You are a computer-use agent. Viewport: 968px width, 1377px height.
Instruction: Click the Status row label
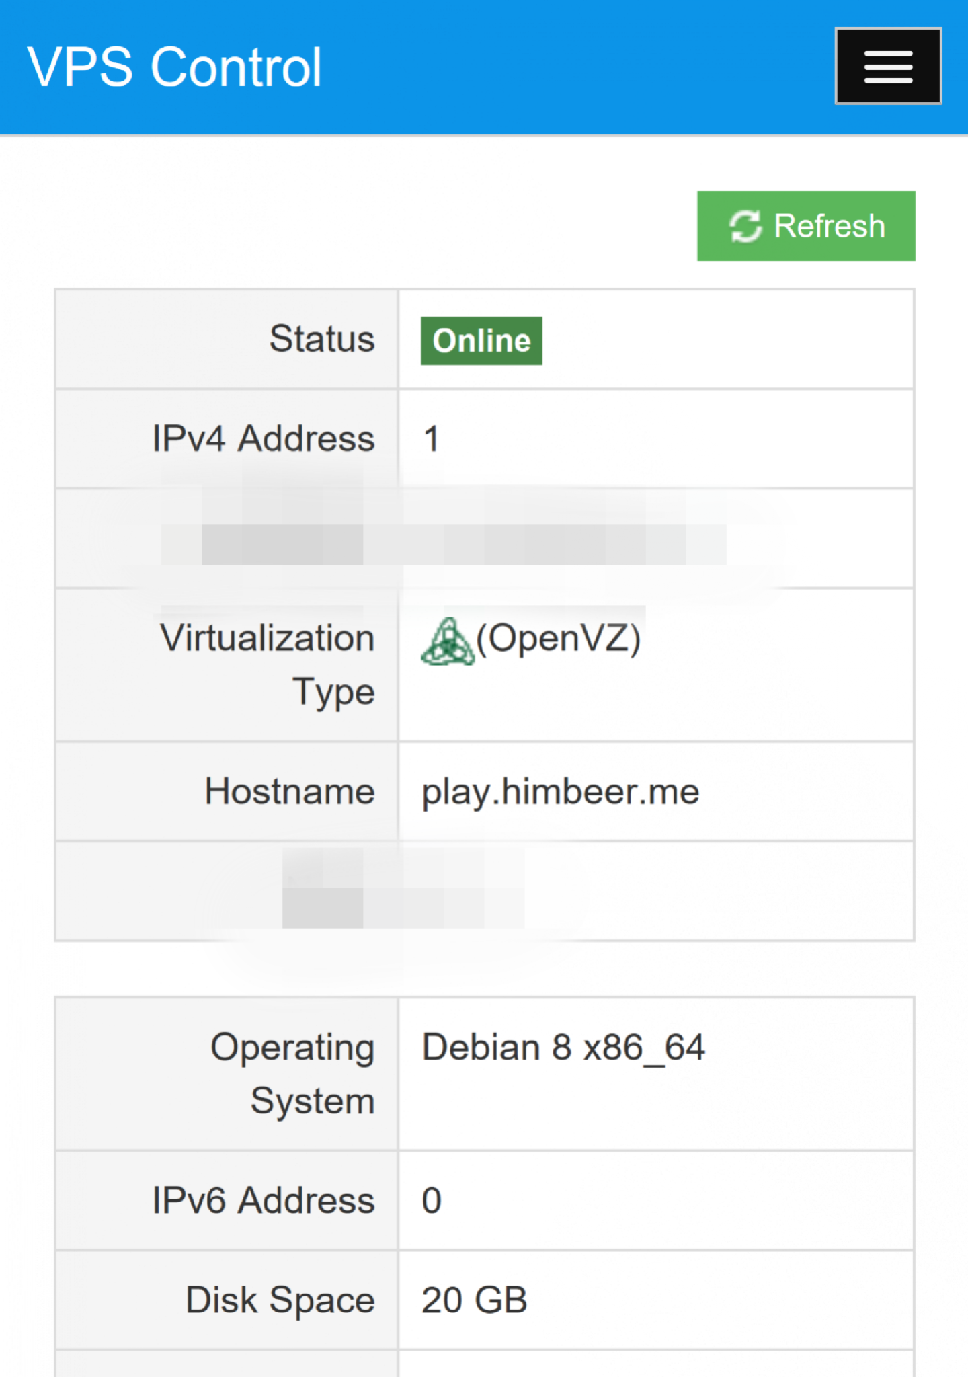(x=322, y=339)
